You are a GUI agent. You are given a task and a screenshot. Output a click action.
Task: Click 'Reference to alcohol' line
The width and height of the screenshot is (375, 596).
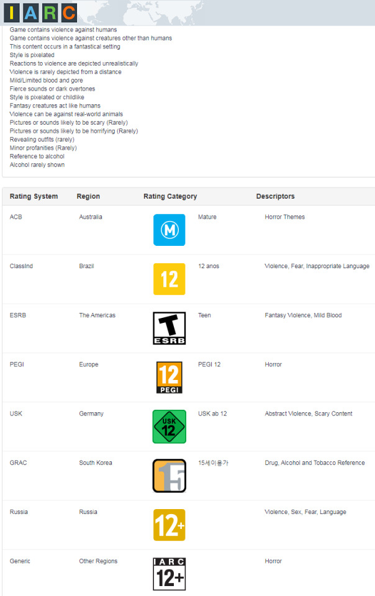(x=37, y=156)
